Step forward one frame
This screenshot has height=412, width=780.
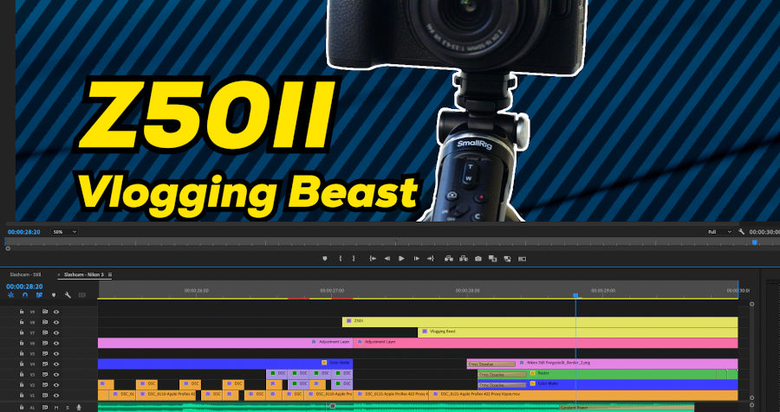coord(416,259)
